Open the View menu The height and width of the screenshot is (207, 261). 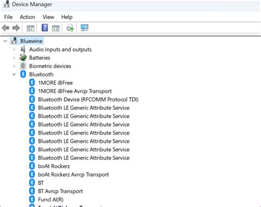coord(48,17)
